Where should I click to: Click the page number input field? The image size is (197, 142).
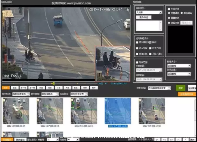tap(186, 139)
